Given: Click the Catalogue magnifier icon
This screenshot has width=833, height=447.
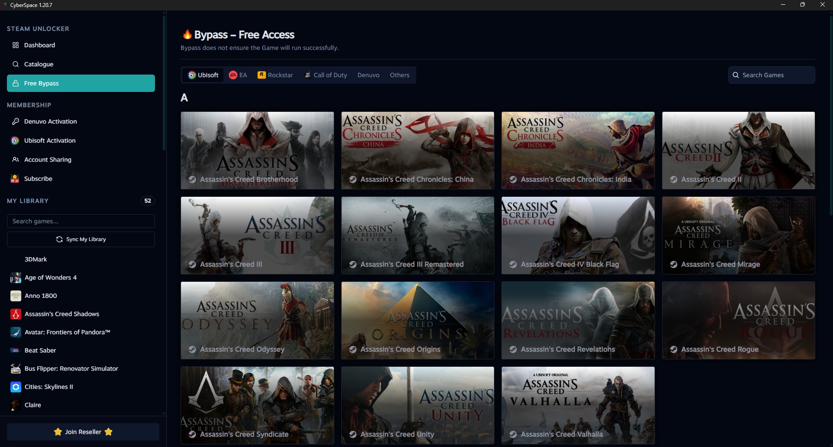Looking at the screenshot, I should (16, 64).
